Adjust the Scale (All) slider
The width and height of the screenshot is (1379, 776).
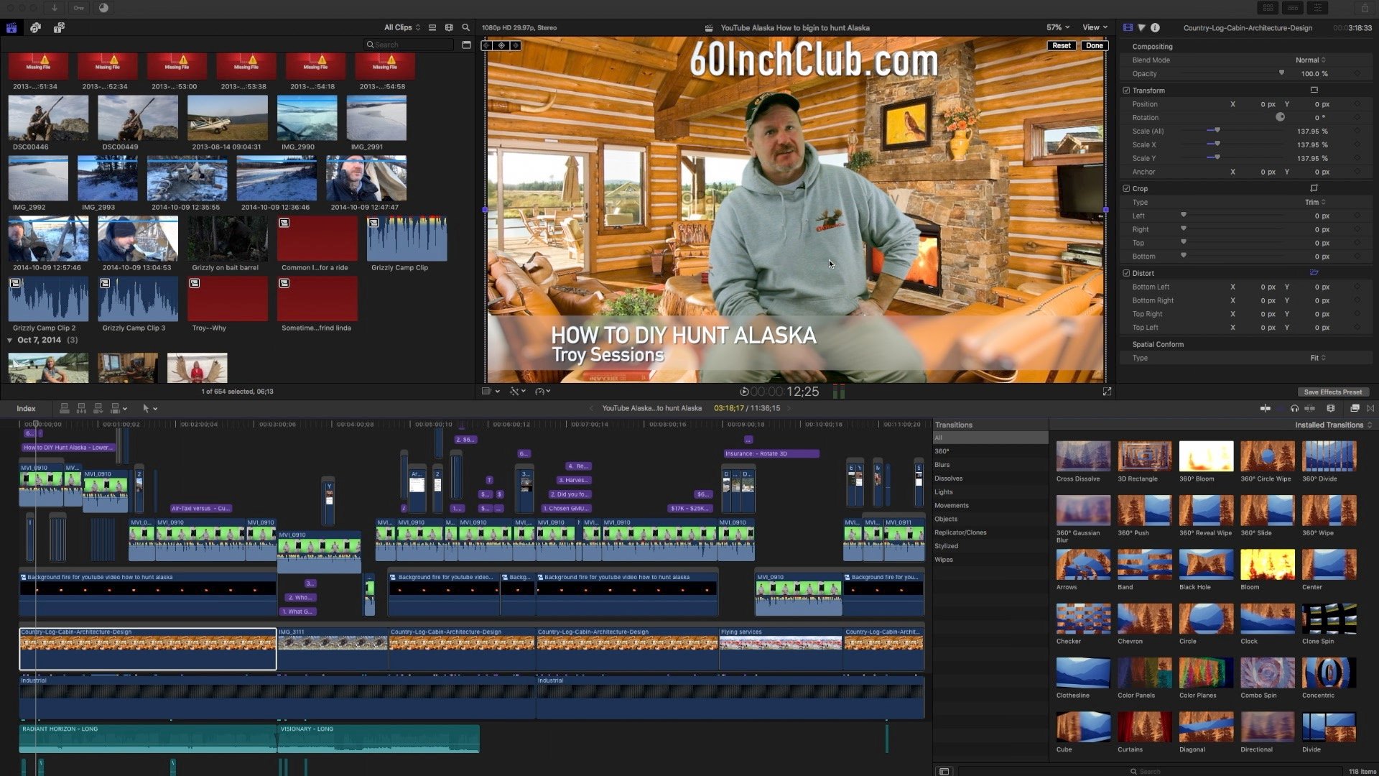1216,131
